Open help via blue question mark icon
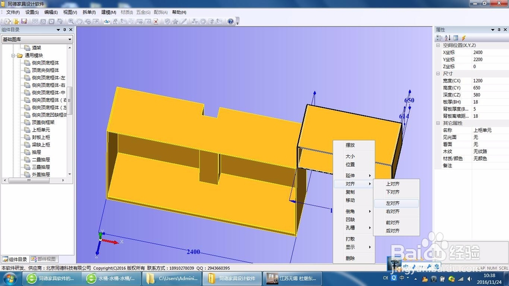The image size is (509, 286). click(x=231, y=21)
